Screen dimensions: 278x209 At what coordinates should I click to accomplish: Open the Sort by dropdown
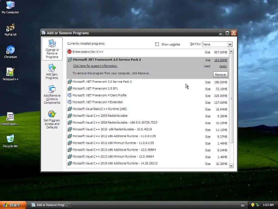pyautogui.click(x=230, y=44)
